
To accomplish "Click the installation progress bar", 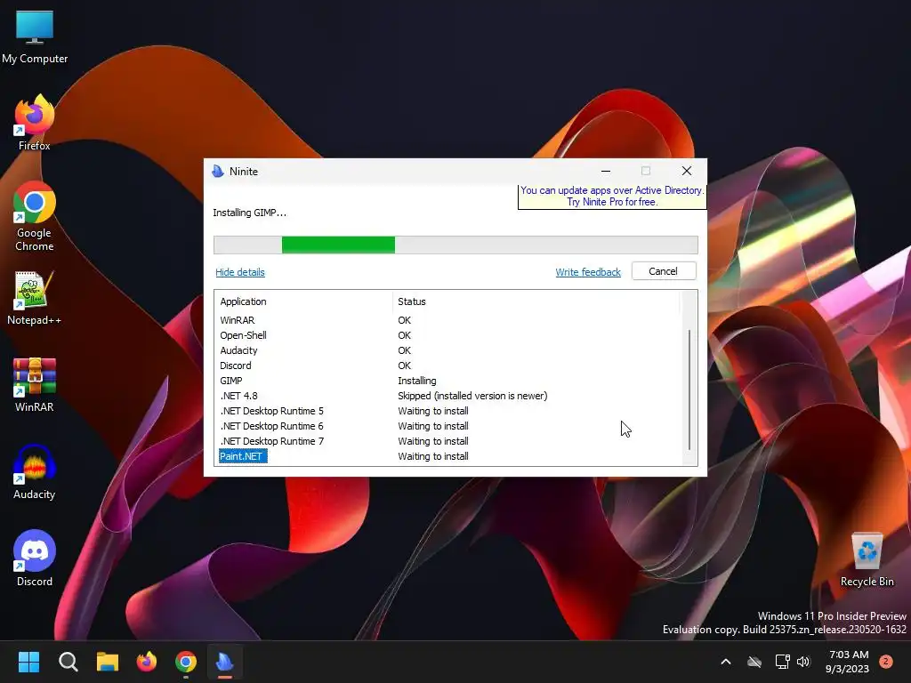I will click(x=455, y=245).
